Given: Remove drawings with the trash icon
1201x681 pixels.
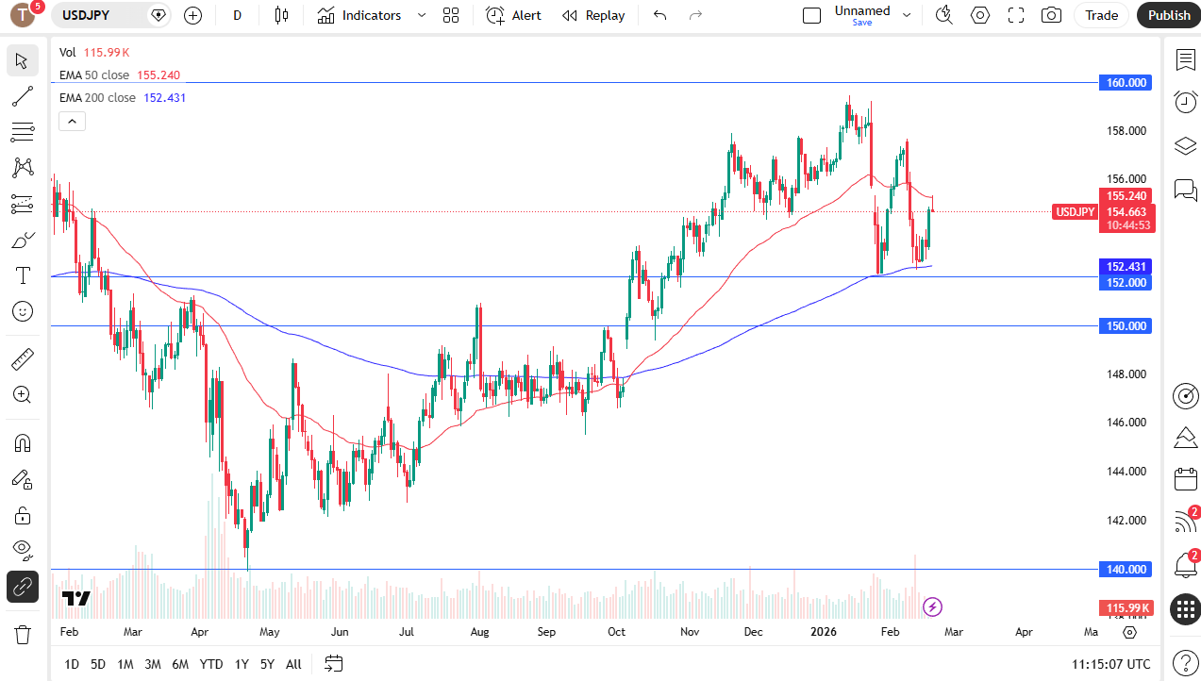Looking at the screenshot, I should coord(23,634).
